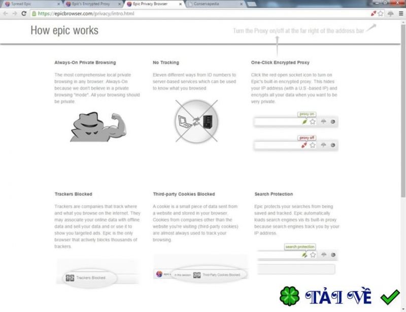Click the umbrella in proxy off illustration
This screenshot has height=312, width=406.
(x=323, y=145)
